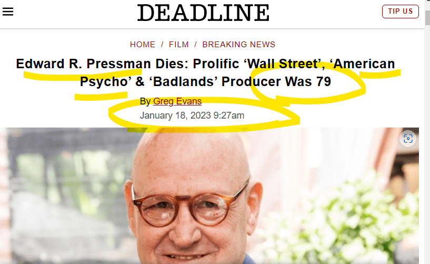Click the article's main photo
This screenshot has width=430, height=264.
click(x=211, y=199)
